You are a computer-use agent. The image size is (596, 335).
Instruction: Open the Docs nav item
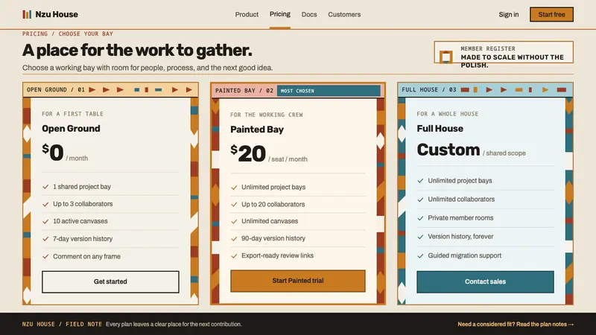309,14
